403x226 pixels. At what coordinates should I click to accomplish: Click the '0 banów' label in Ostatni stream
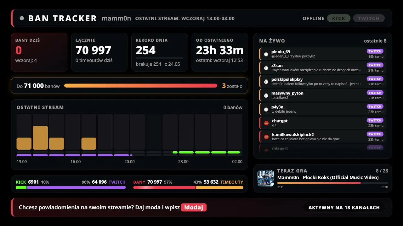(x=233, y=107)
